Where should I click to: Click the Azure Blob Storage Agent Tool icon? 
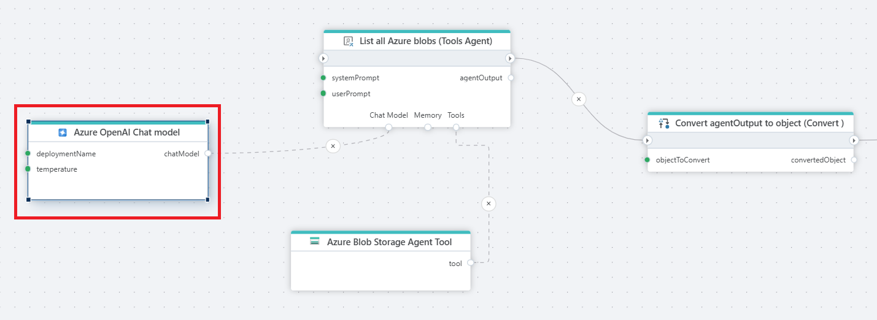coord(315,242)
